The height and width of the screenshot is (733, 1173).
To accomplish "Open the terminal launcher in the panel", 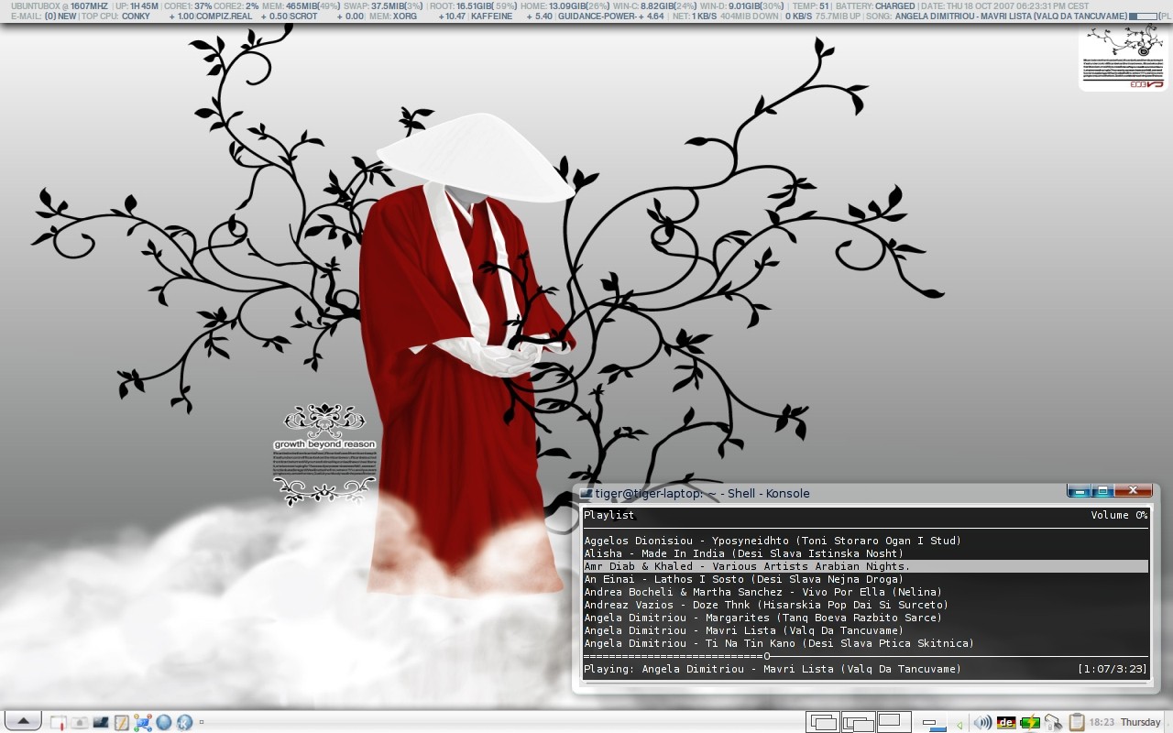I will (101, 722).
